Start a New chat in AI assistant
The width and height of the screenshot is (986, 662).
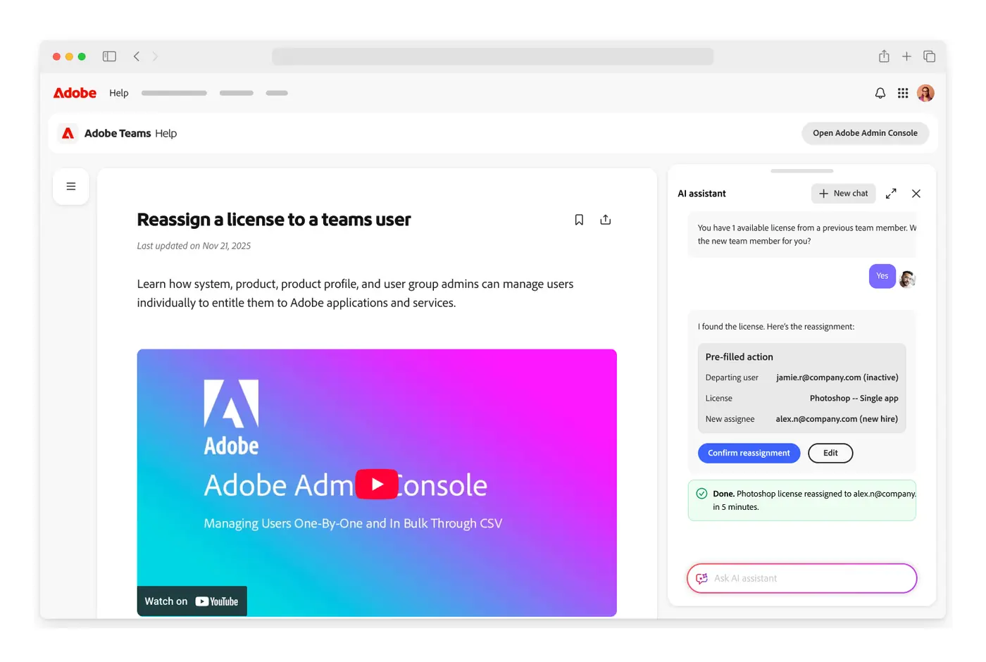843,194
